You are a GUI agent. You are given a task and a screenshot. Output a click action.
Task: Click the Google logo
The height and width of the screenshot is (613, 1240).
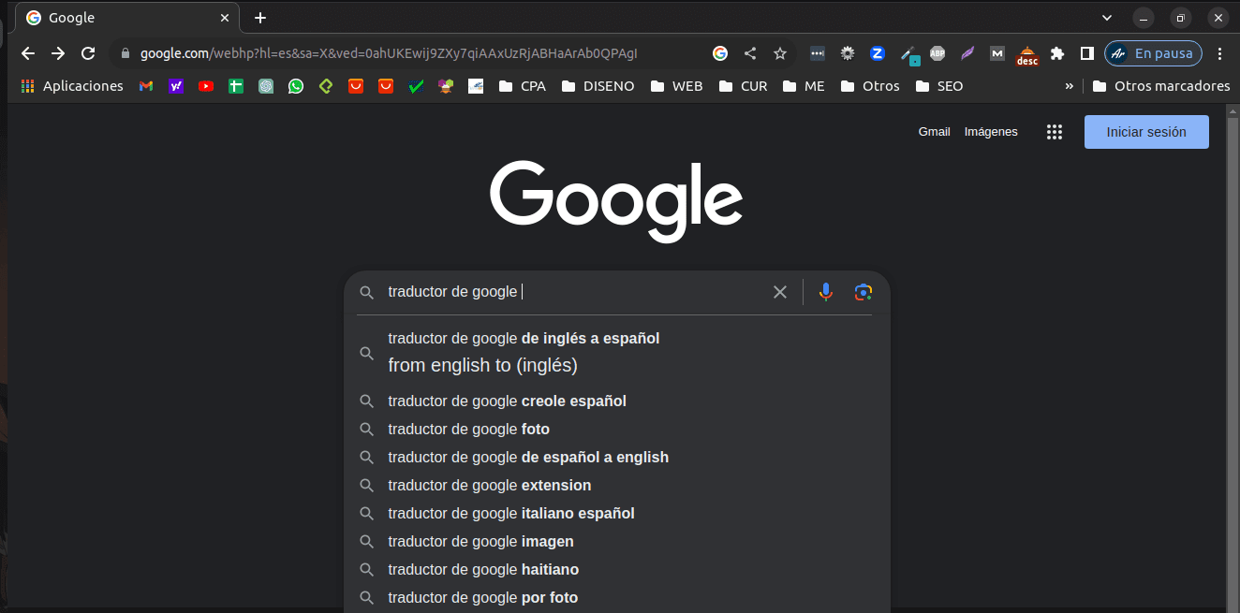pyautogui.click(x=616, y=201)
